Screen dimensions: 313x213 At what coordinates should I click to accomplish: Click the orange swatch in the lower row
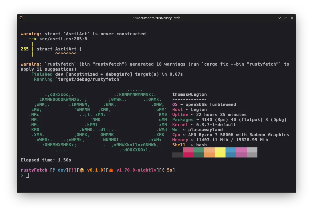tap(209, 155)
